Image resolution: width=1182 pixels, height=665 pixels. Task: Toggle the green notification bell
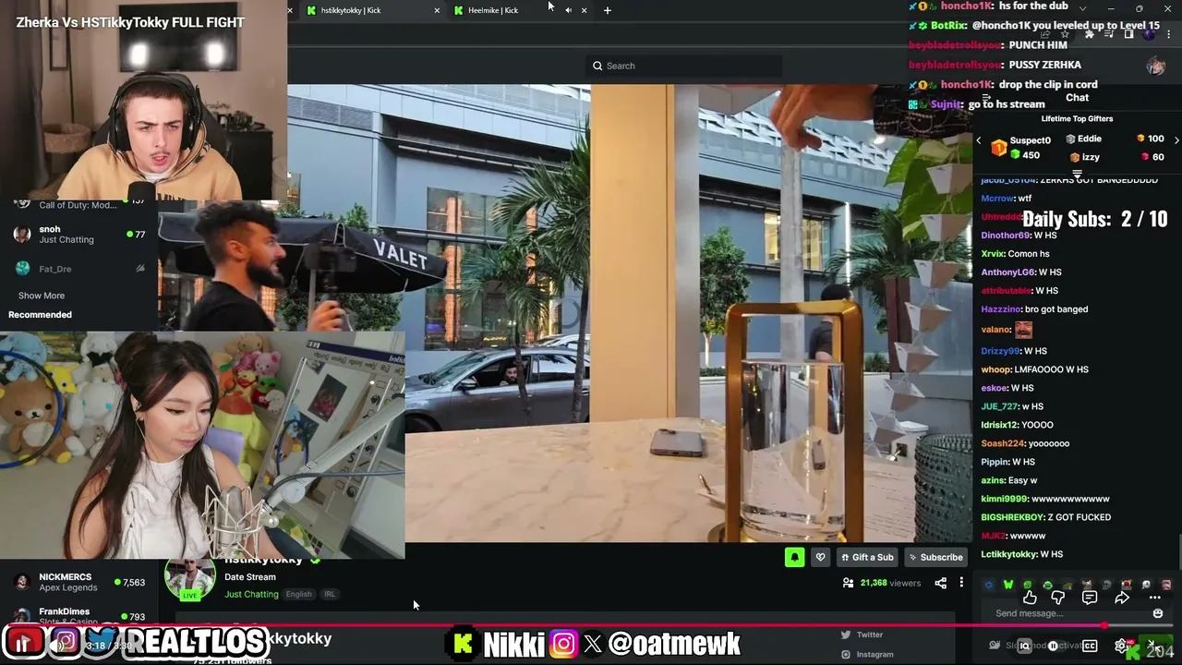click(794, 557)
